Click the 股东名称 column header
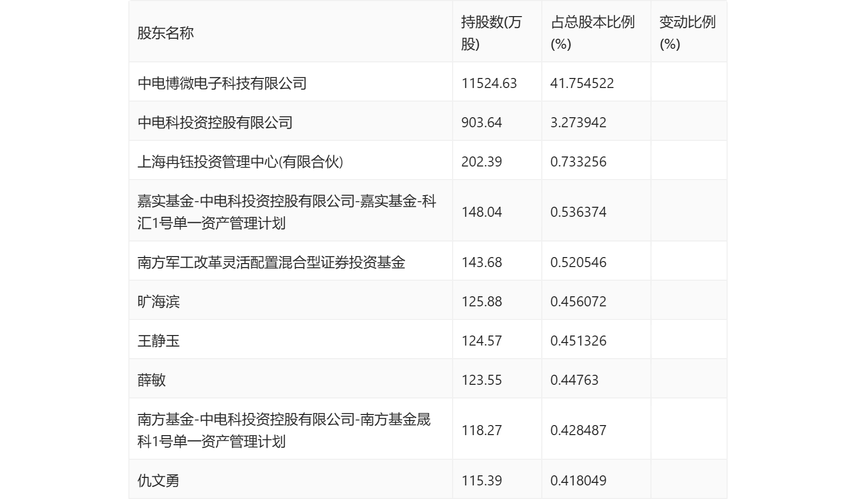856x499 pixels. (x=166, y=33)
